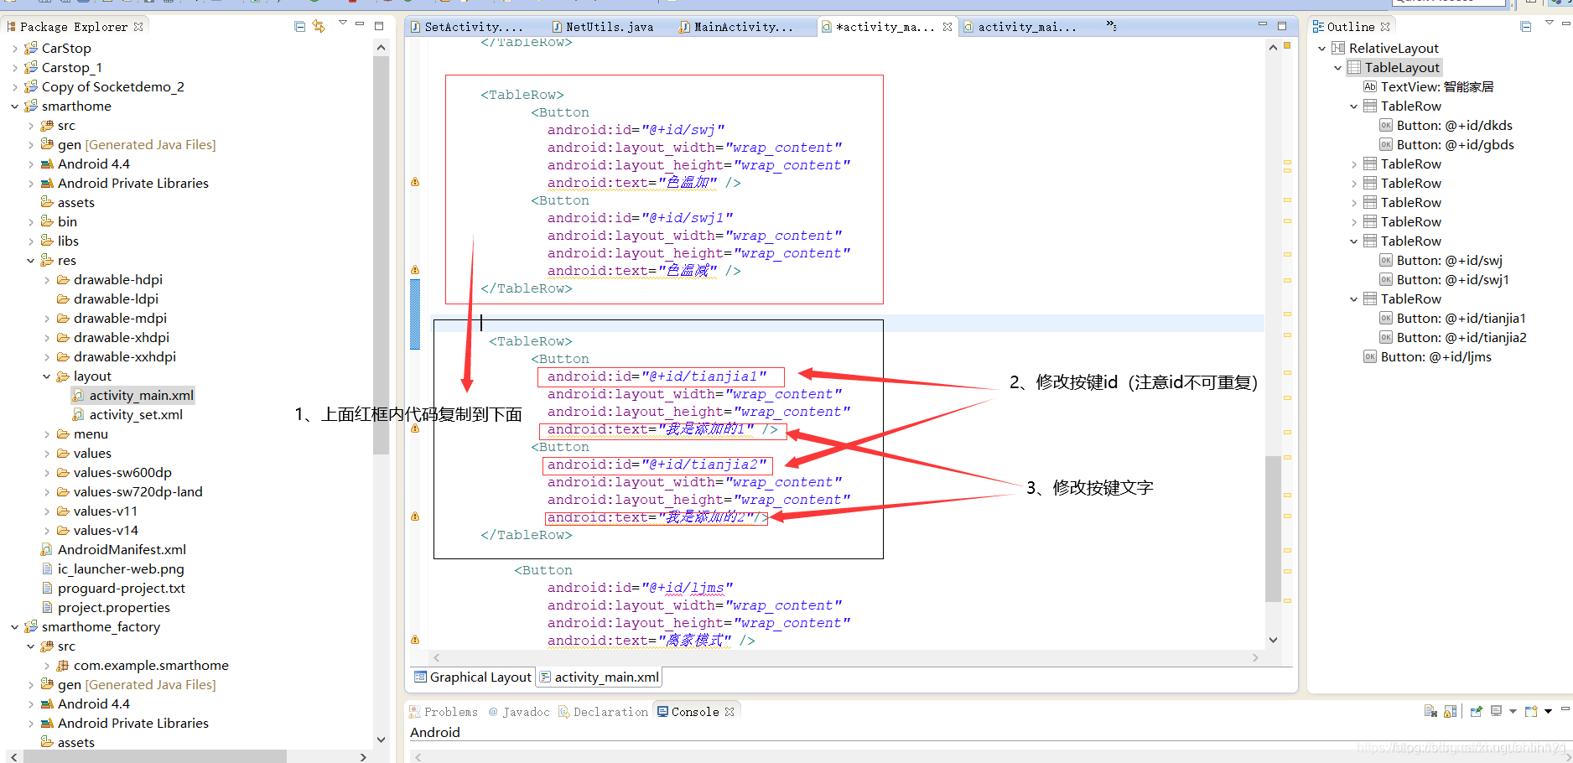Select Button @+id/tianjia1 in Outline
Viewport: 1573px width, 763px height.
coord(1453,319)
